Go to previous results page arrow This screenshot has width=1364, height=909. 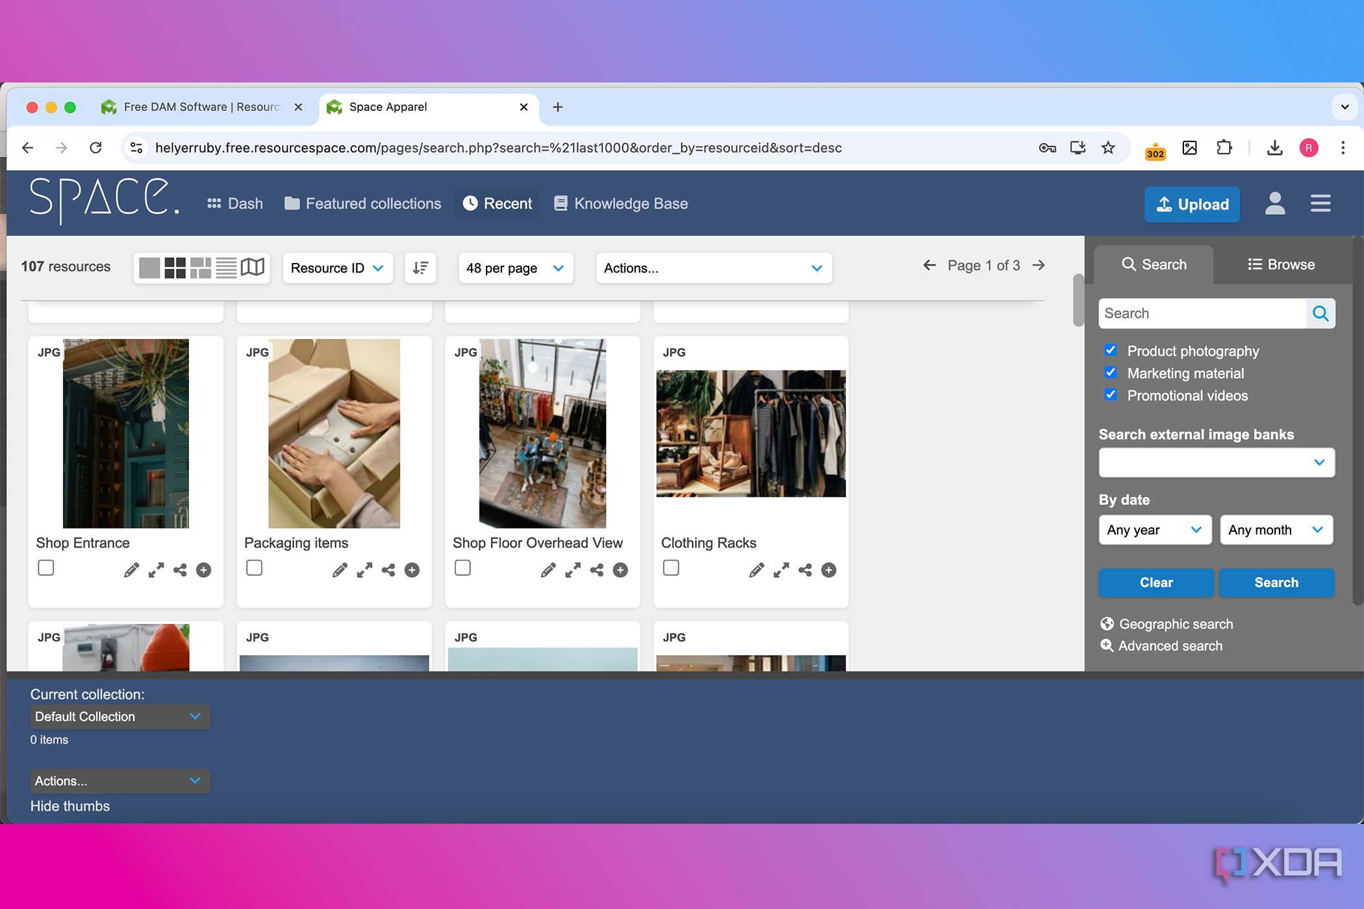[x=929, y=265]
